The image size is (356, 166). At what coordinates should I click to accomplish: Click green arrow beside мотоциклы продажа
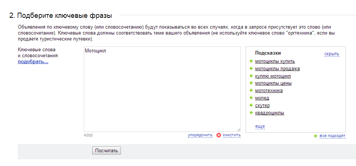click(251, 68)
